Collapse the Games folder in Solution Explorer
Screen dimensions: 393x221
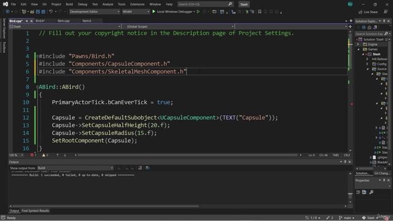358,49
